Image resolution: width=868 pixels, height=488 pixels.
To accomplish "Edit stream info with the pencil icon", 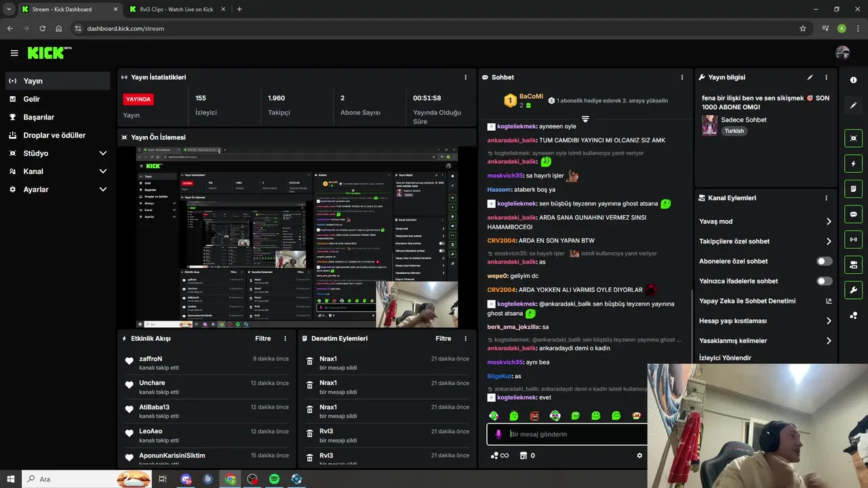I will 810,77.
